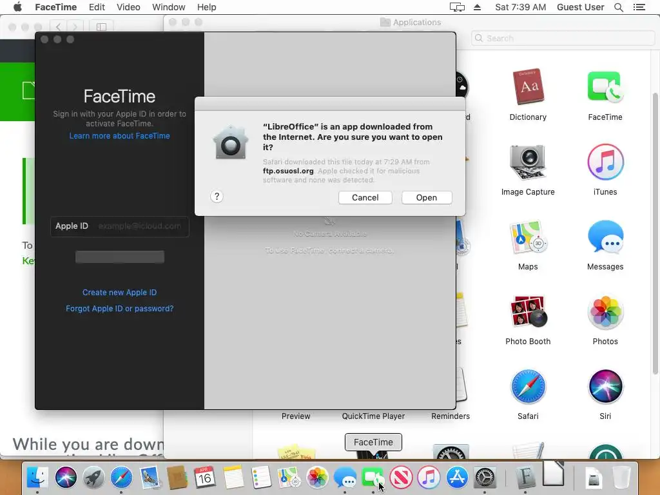Open Mail stamp icon in Dock

[x=150, y=478]
